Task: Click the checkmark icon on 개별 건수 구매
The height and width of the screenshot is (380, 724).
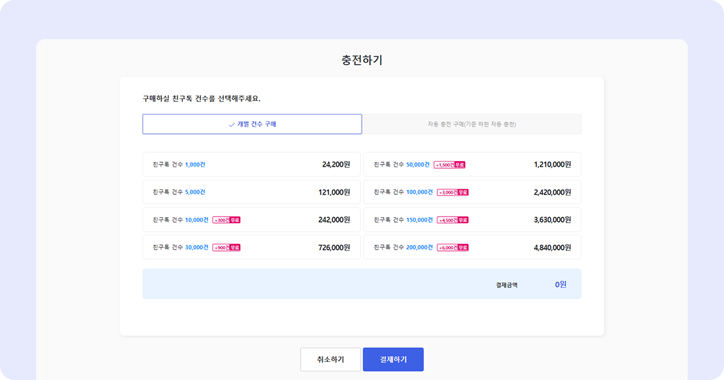Action: 232,124
